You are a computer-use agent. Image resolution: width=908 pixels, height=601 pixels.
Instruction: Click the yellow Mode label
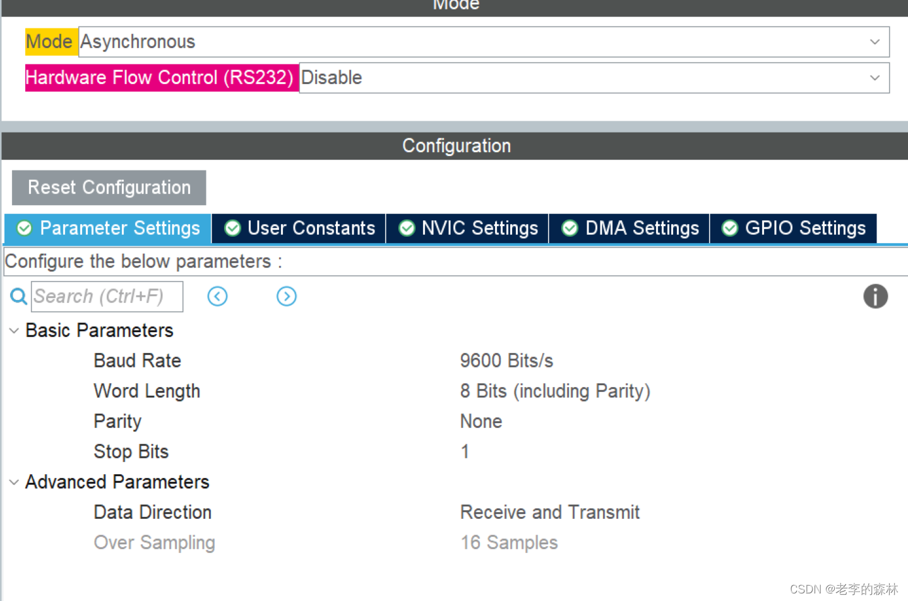[51, 42]
